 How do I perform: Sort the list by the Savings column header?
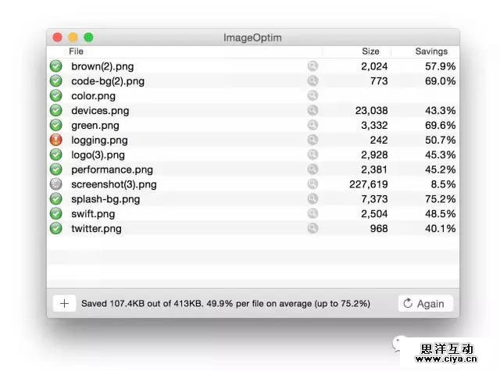[431, 52]
